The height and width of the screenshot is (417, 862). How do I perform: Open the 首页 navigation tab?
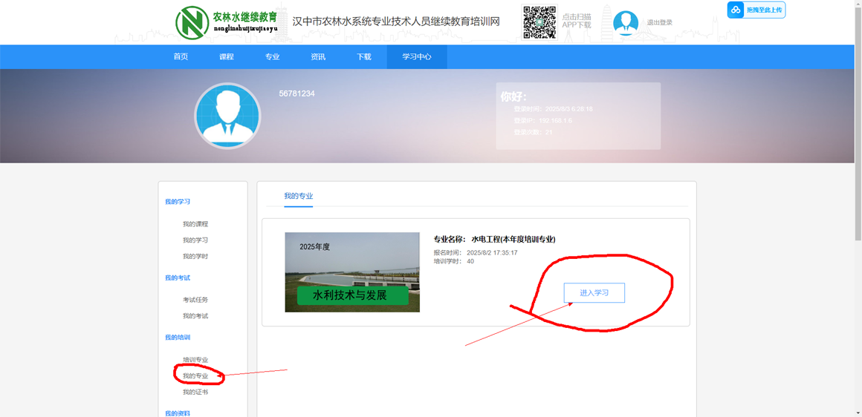(x=181, y=57)
